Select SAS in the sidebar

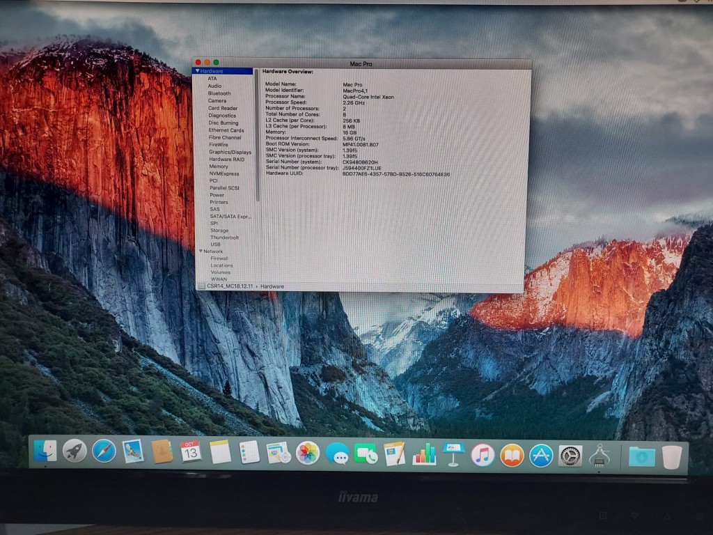[x=214, y=209]
